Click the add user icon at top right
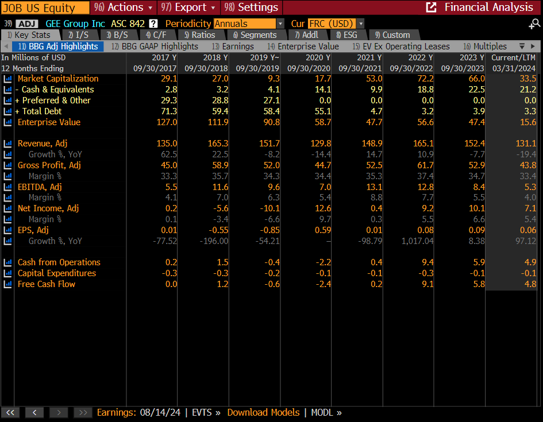The height and width of the screenshot is (422, 543). click(x=535, y=24)
